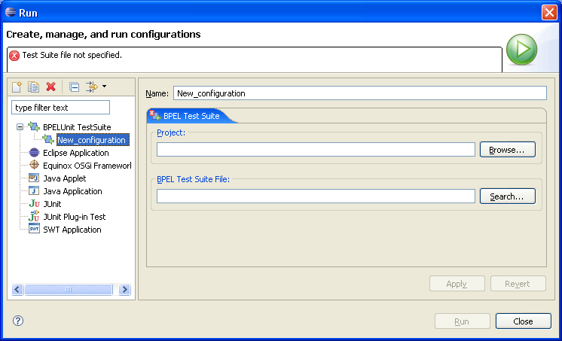Select SWT Application configuration type
Screen dimensions: 562x341
click(x=72, y=230)
